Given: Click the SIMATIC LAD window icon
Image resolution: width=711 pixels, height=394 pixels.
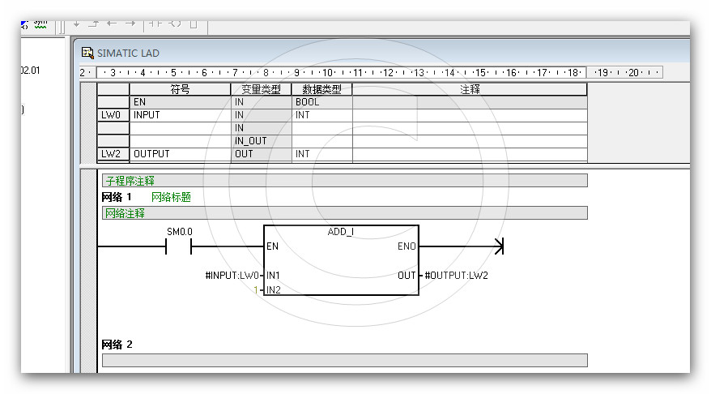Looking at the screenshot, I should click(87, 53).
